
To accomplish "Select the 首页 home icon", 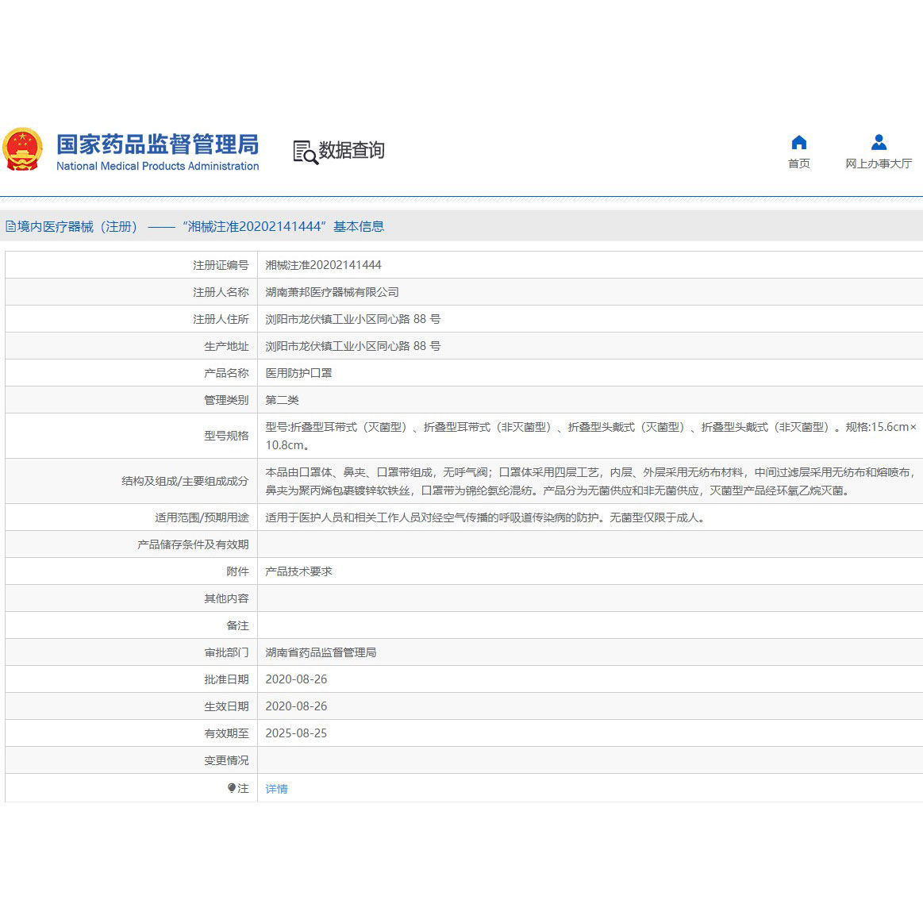I will pos(798,143).
